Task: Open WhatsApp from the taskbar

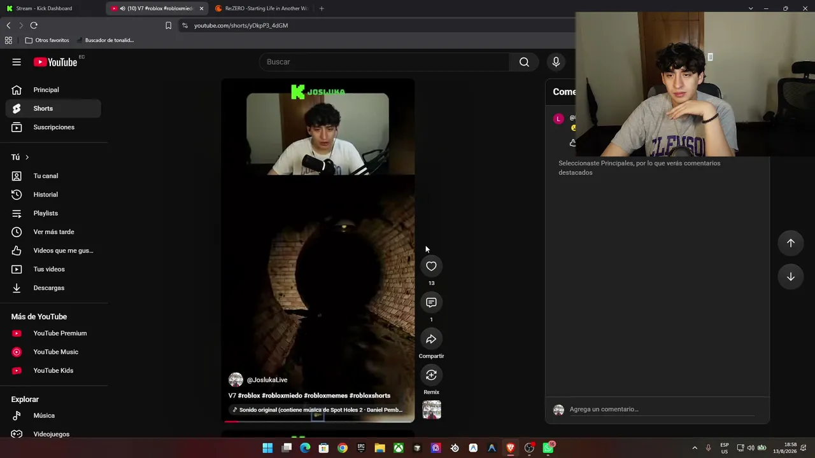Action: [548, 448]
